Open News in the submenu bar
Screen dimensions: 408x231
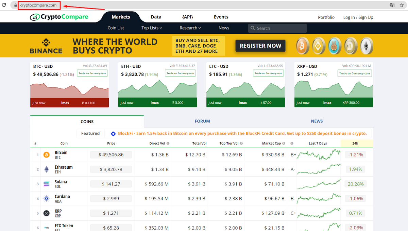click(x=224, y=28)
